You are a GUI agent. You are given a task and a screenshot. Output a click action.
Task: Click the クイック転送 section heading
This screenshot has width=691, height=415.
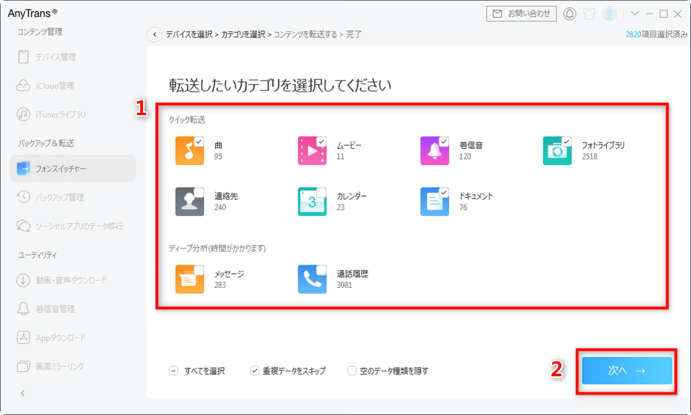pyautogui.click(x=187, y=119)
